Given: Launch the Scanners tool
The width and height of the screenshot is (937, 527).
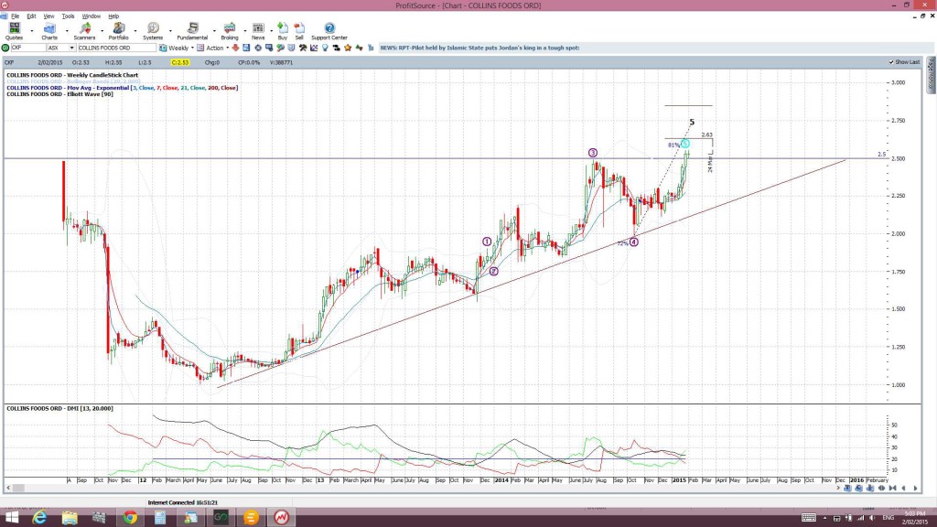Looking at the screenshot, I should tap(85, 28).
